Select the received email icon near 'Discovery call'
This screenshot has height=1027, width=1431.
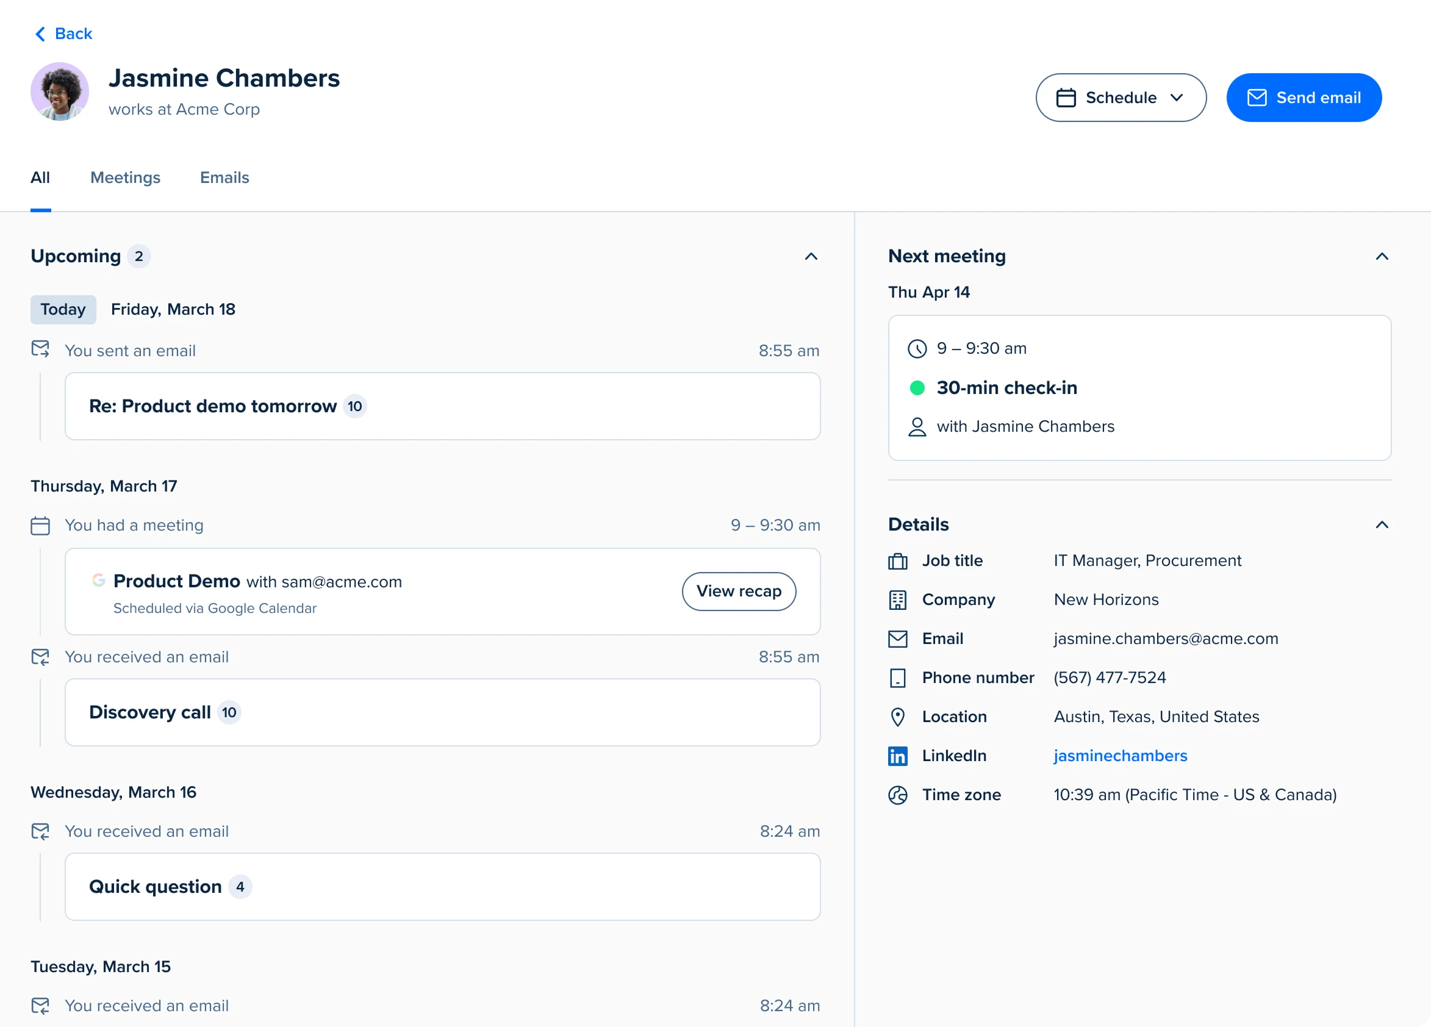click(x=40, y=656)
